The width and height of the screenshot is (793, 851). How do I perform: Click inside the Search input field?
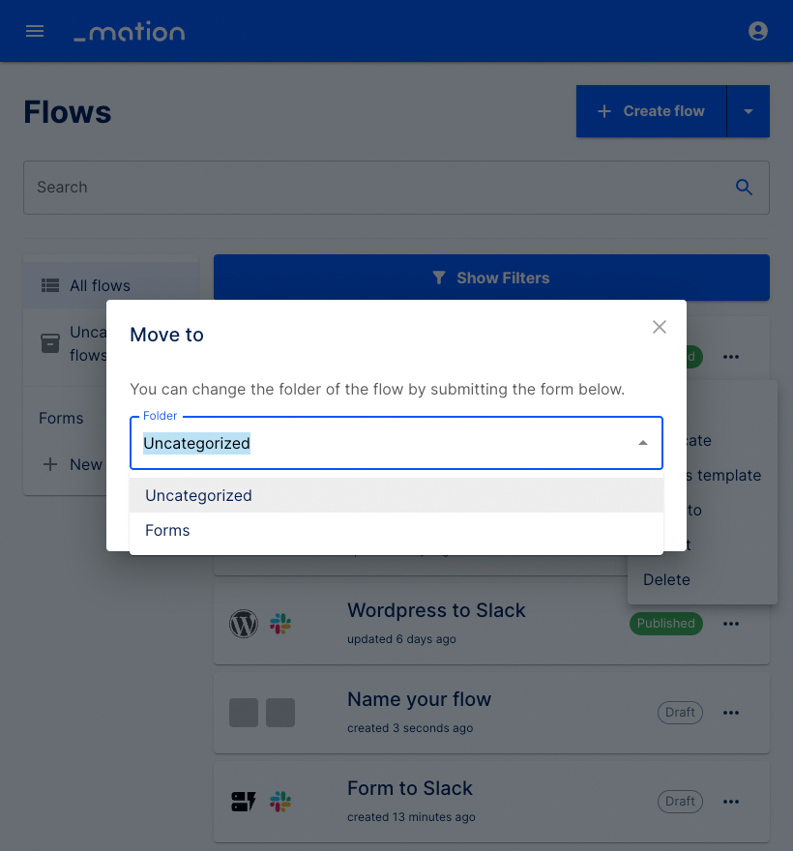pos(290,187)
